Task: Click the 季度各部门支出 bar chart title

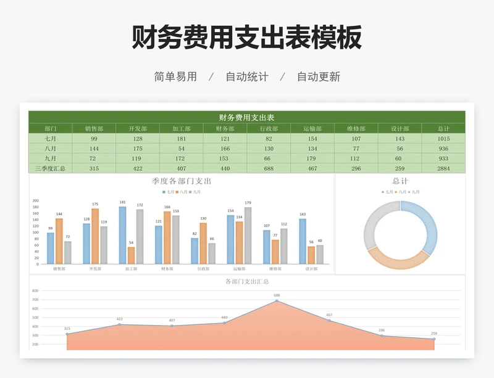Action: click(182, 181)
